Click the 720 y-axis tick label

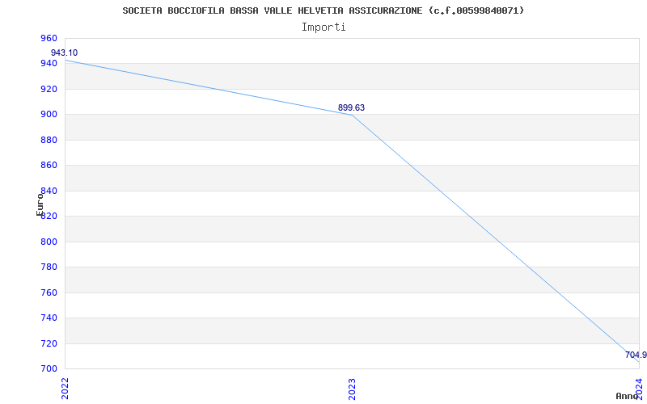click(49, 343)
